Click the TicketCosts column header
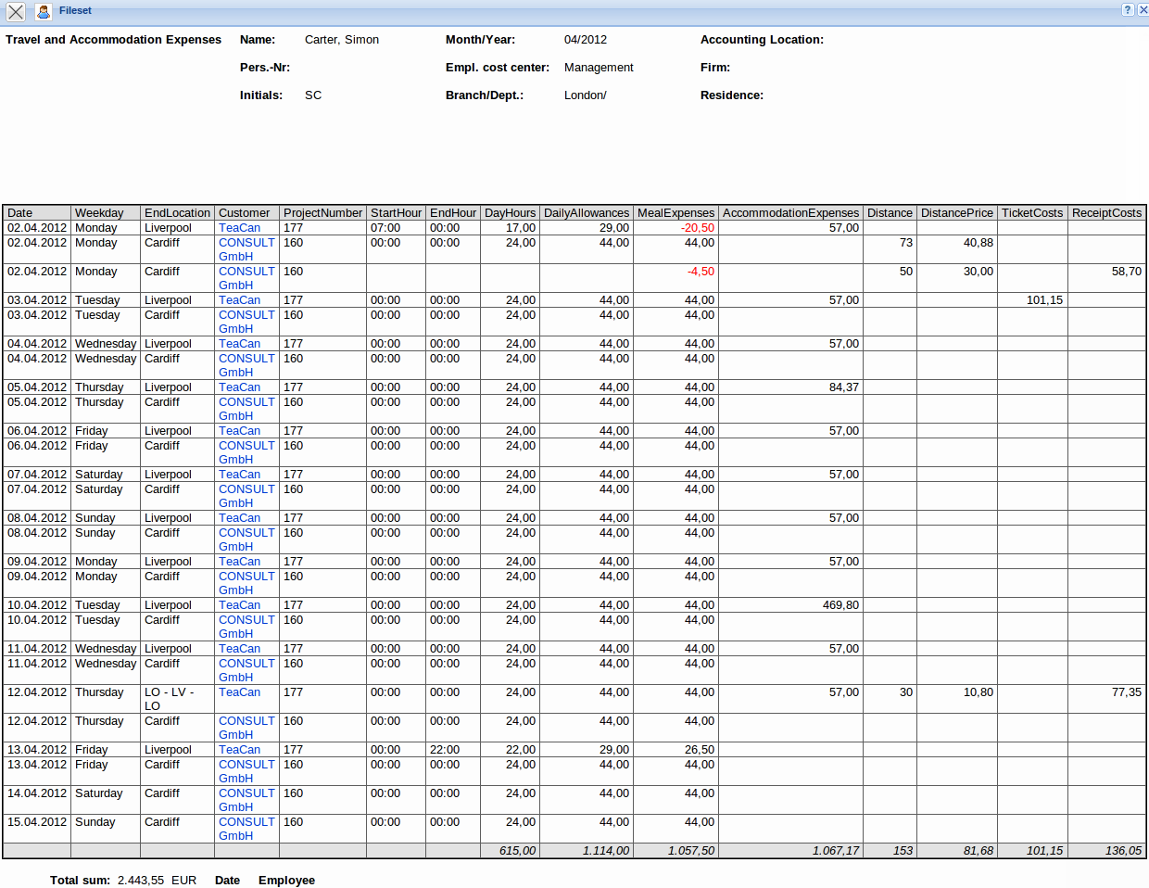This screenshot has width=1149, height=888. point(1031,213)
